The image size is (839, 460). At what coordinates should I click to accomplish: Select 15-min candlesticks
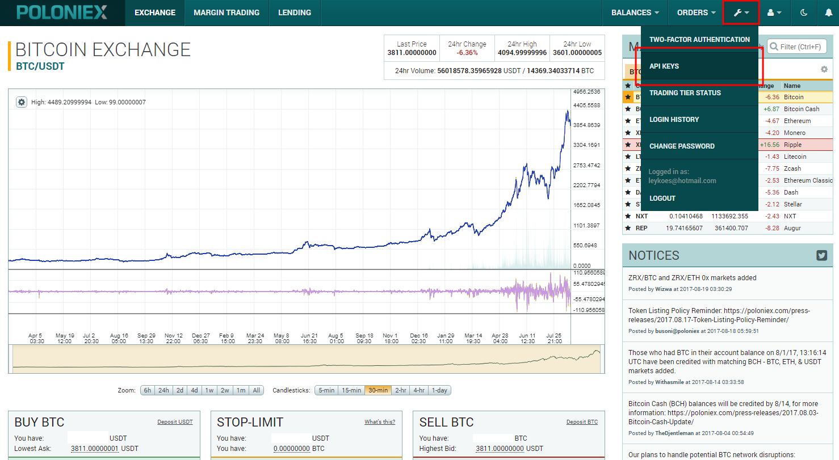click(x=351, y=390)
